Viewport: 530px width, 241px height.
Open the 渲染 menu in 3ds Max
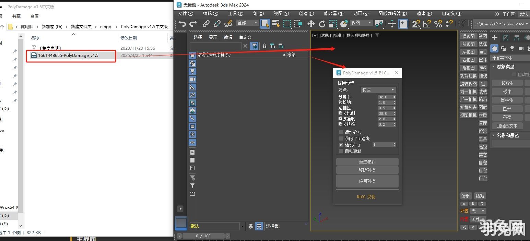424,13
